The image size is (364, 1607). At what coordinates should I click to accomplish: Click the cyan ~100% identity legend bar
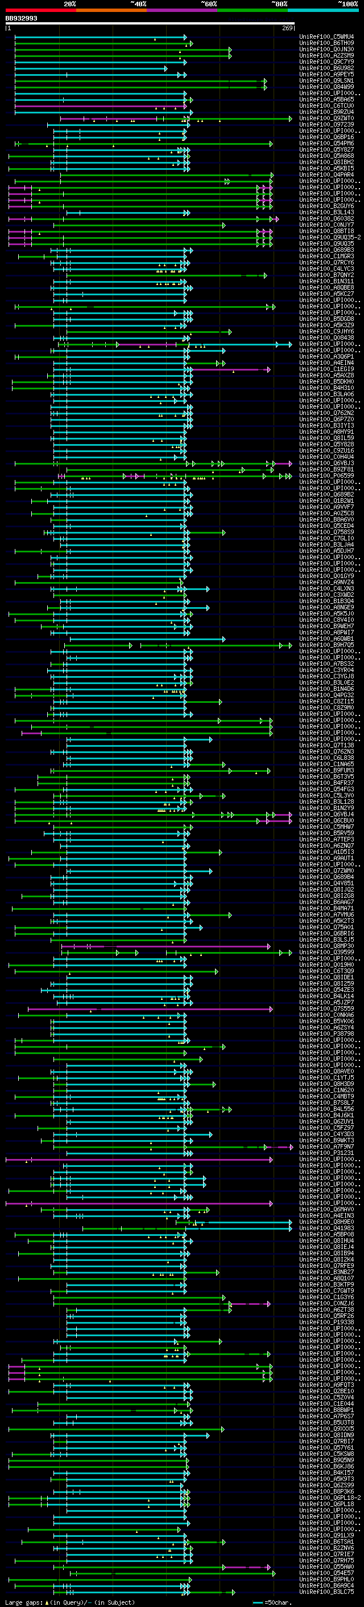(x=323, y=10)
